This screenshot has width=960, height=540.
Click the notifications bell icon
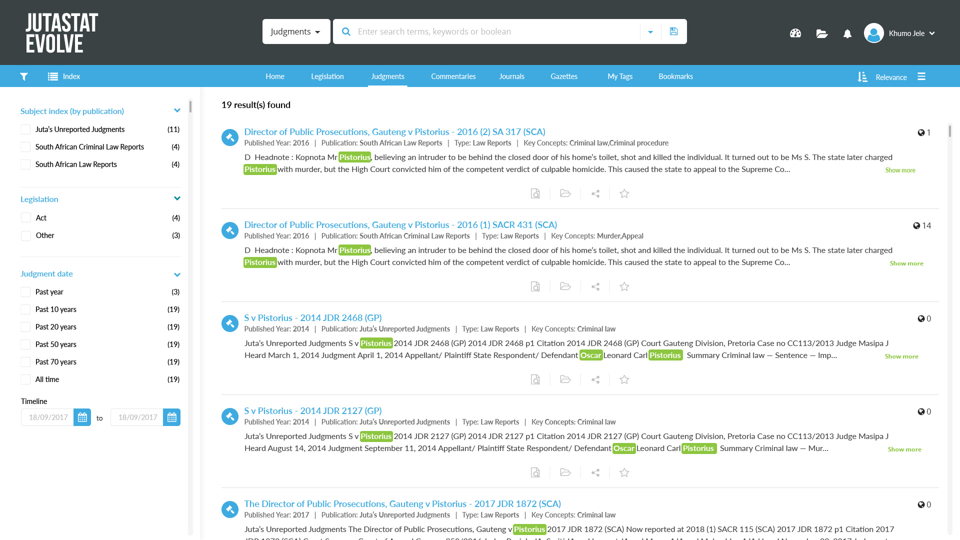847,33
